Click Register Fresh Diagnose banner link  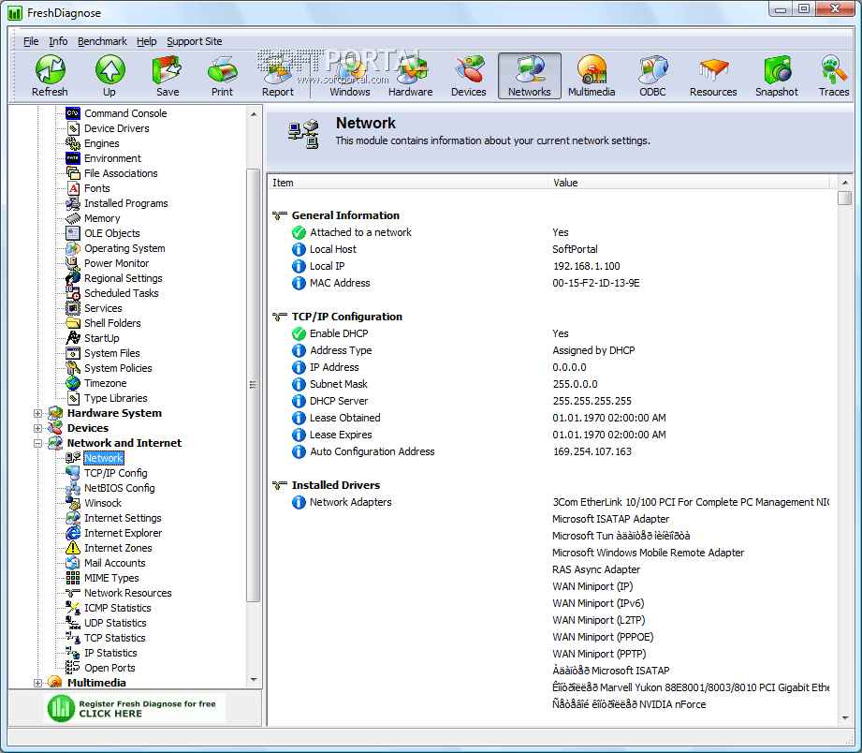tap(135, 708)
